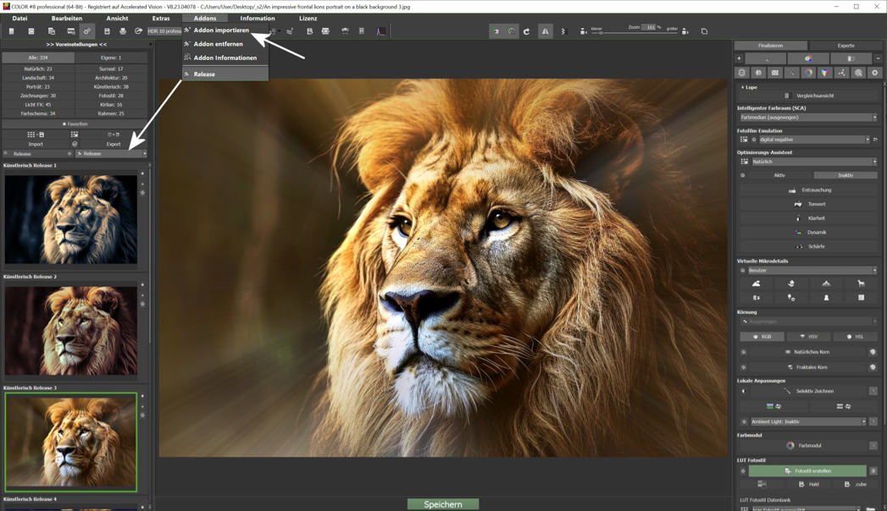Click the RGB color circles button in right panel
The image size is (887, 511).
click(808, 58)
